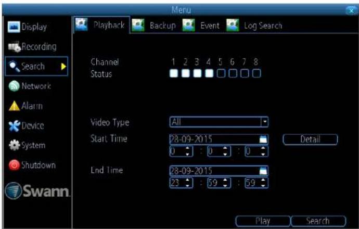Open Start Time calendar picker icon

pyautogui.click(x=263, y=139)
